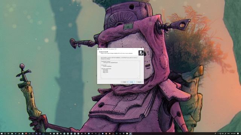Click the 'Custom installation' setup type text
Screen dimensions: 241x135
coord(107,66)
